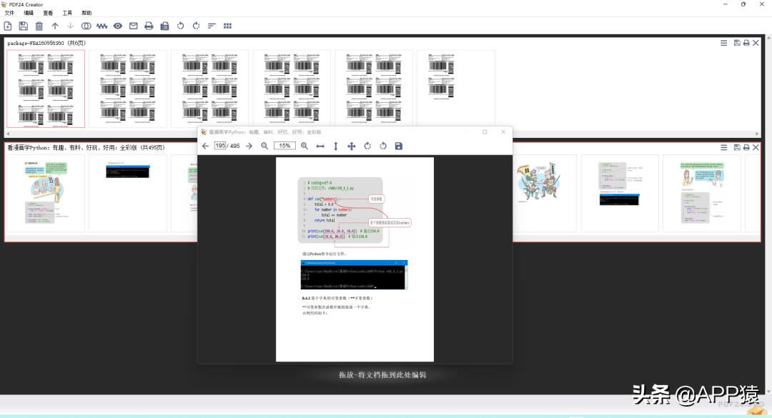Click the fax icon in main toolbar
Image resolution: width=772 pixels, height=418 pixels.
(x=164, y=26)
